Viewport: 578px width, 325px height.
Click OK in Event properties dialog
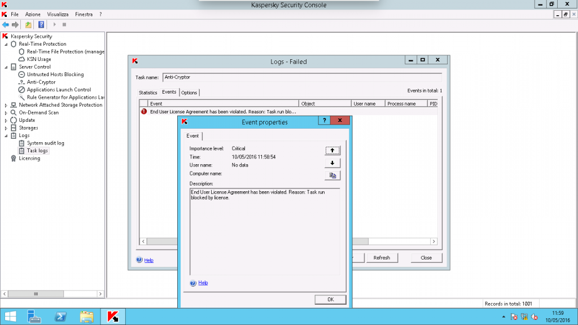point(331,300)
